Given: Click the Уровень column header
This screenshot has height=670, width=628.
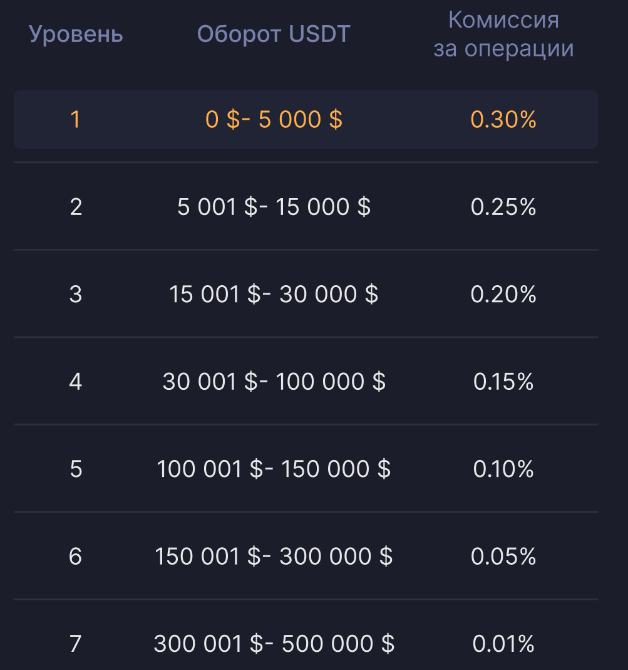Looking at the screenshot, I should [76, 34].
